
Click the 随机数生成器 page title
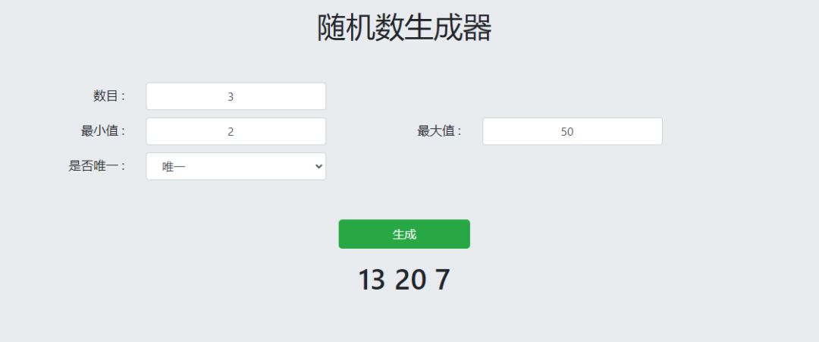[404, 28]
